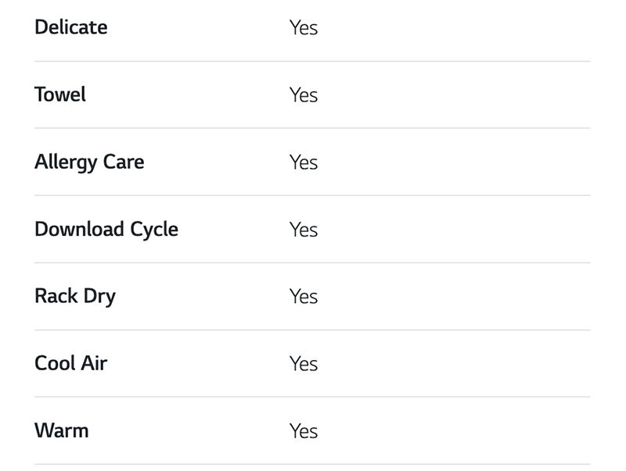
Task: Click the Yes value in the Warm row
Action: click(x=304, y=431)
